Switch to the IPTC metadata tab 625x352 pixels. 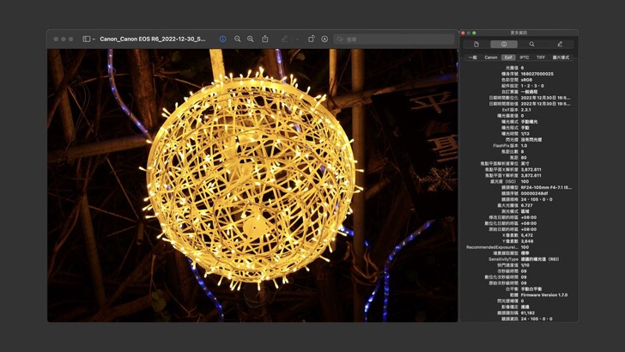525,58
